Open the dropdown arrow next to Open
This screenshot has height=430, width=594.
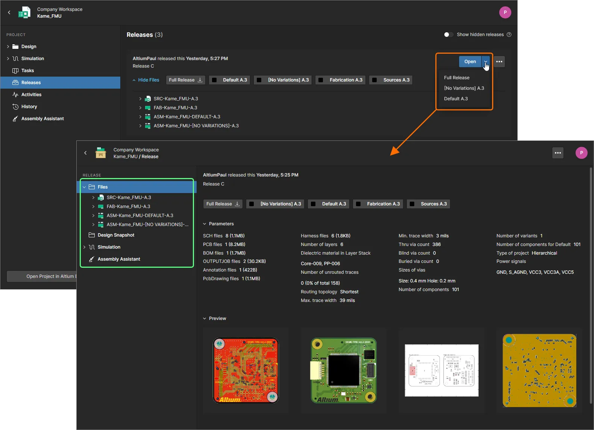pyautogui.click(x=486, y=62)
